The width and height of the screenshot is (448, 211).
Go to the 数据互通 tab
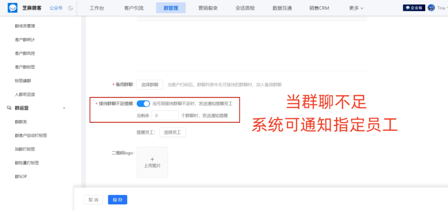click(x=282, y=8)
